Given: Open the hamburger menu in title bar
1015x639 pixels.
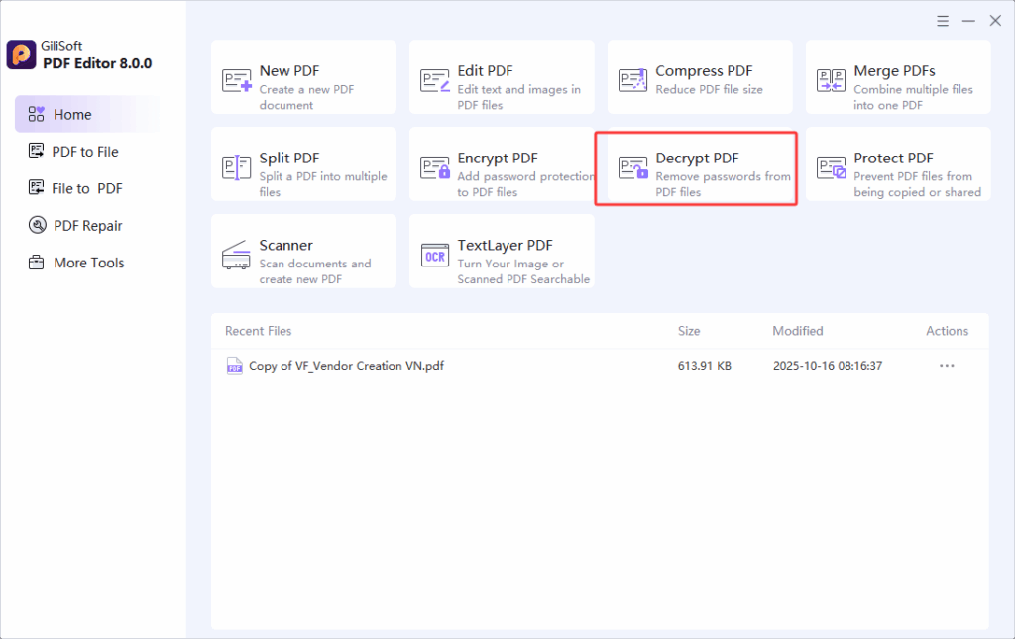Looking at the screenshot, I should [x=943, y=21].
